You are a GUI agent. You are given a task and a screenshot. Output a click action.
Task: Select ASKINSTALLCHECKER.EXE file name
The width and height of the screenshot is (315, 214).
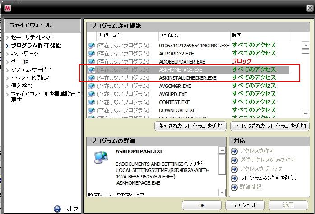tap(188, 78)
